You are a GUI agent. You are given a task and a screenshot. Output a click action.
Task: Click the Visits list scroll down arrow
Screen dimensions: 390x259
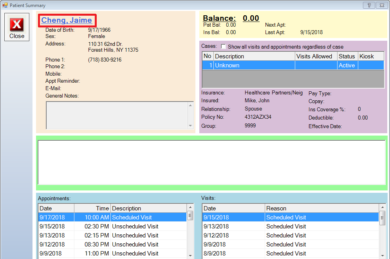[383, 255]
